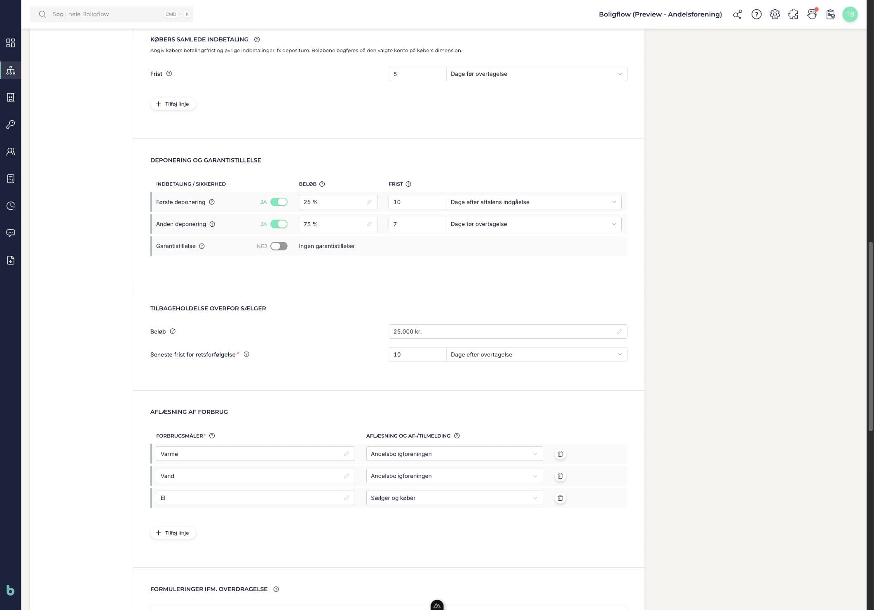Screen dimensions: 874x610
Task: Open Frist dropdown Dage før overtagelse at top
Action: pyautogui.click(x=537, y=74)
